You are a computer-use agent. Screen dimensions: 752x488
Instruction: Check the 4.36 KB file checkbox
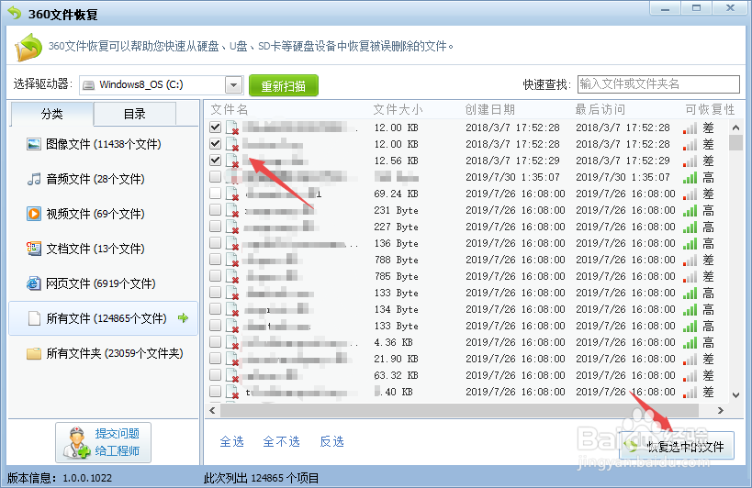(x=216, y=342)
